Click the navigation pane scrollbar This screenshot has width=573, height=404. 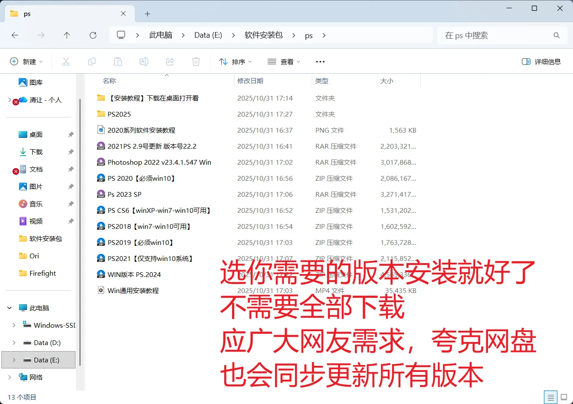tap(80, 232)
